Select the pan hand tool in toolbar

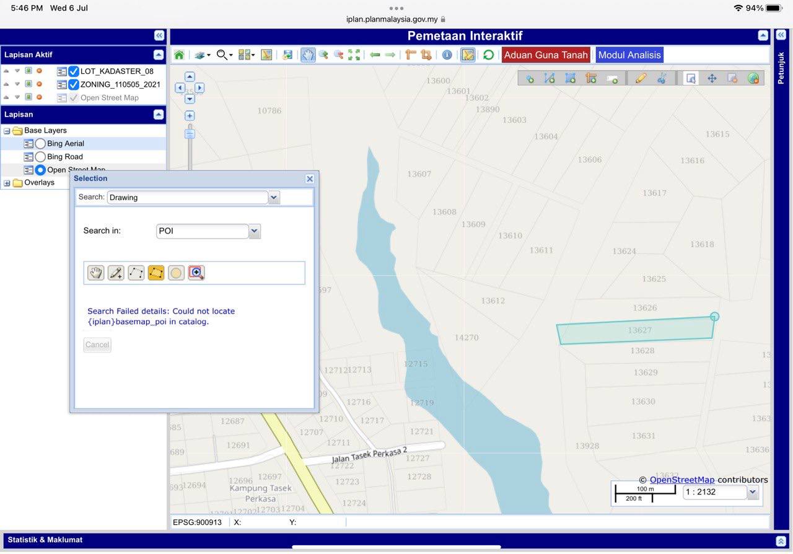tap(308, 55)
